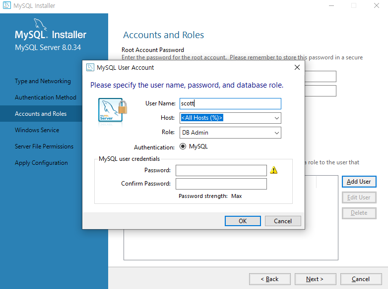Go to Authentication Method step
The height and width of the screenshot is (289, 388).
point(46,97)
